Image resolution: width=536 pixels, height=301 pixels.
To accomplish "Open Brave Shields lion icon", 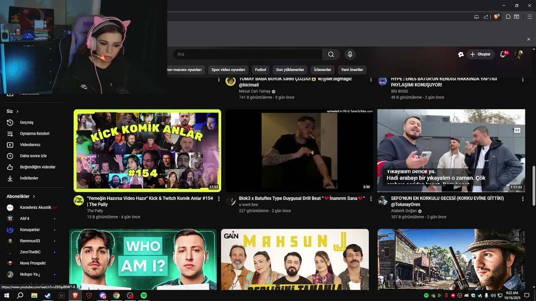I will [497, 17].
